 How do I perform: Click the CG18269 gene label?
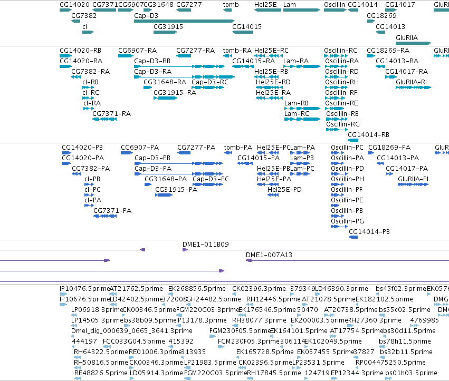(x=381, y=15)
